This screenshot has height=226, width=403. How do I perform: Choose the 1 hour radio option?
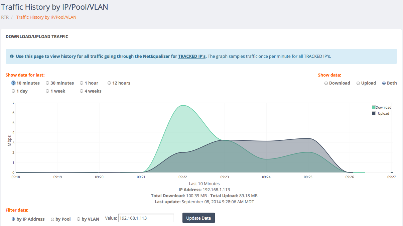82,83
